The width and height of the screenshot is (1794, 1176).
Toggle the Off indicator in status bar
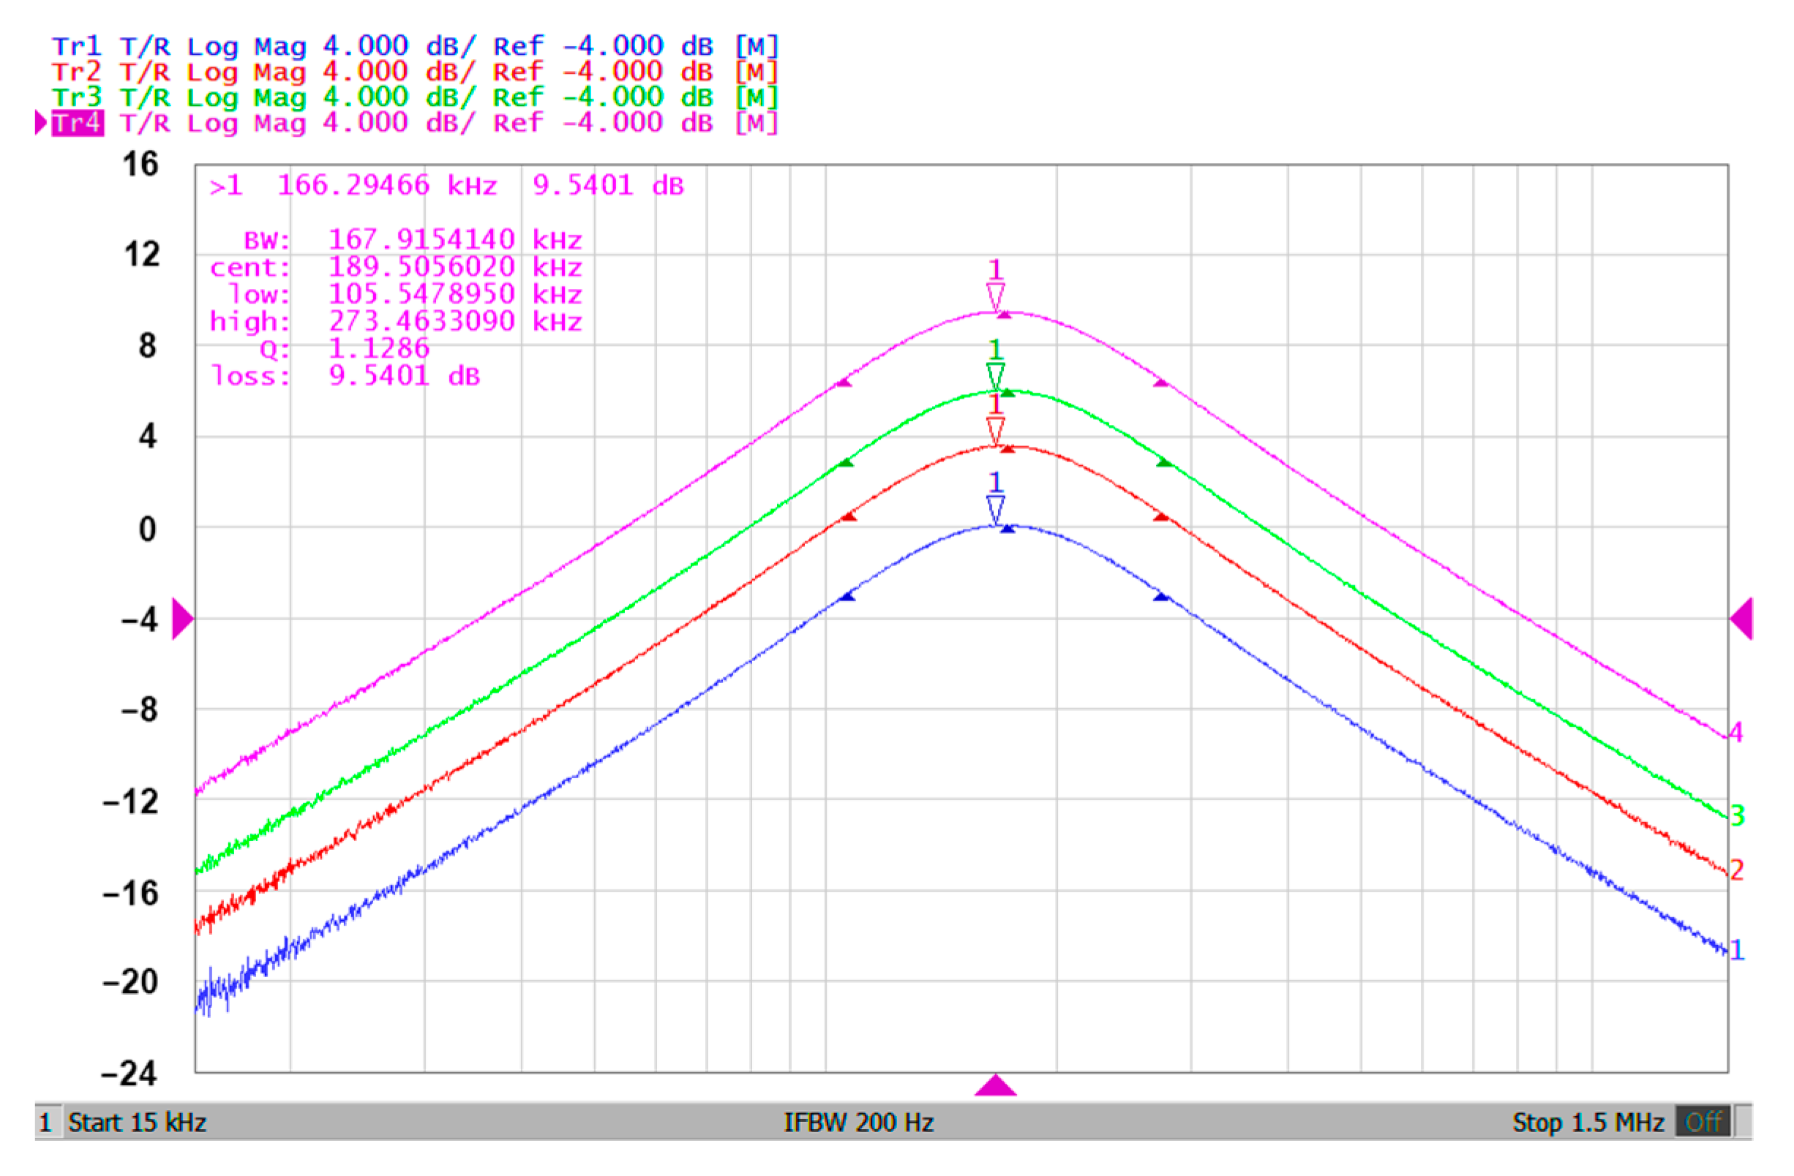pos(1702,1123)
